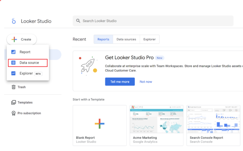
Task: Open the Search Console Report template
Action: pos(213,125)
